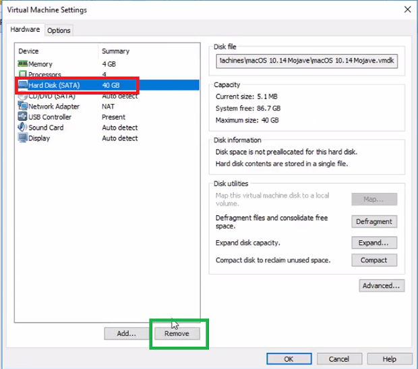
Task: Select the Display monitor icon
Action: point(22,138)
